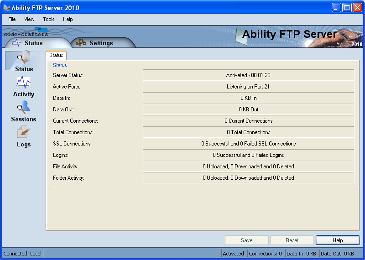Click 'Connections: 0' in the status bar
This screenshot has width=365, height=260.
pos(265,254)
